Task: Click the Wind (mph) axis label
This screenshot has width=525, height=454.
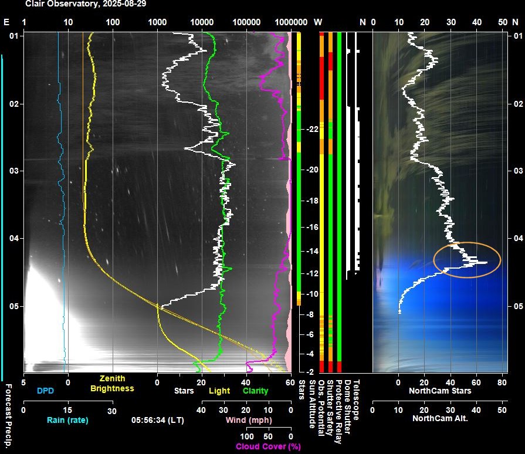Action: pos(246,420)
